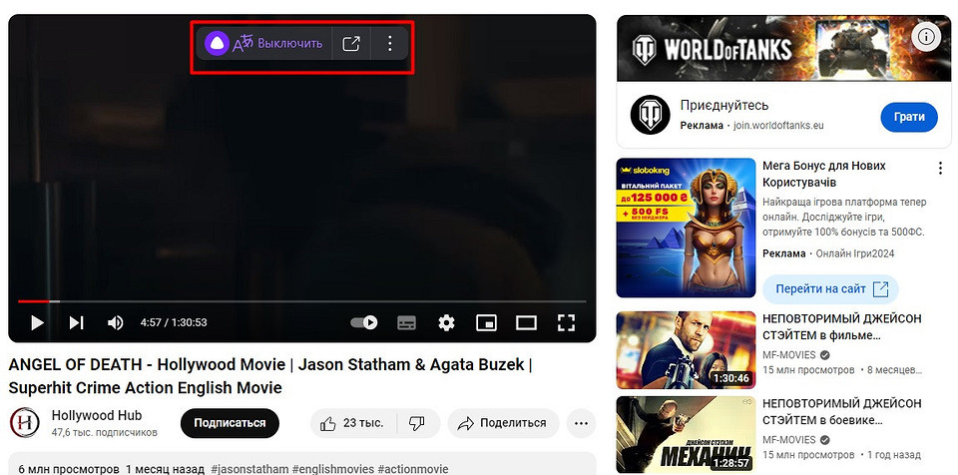Switch to theater mode view
This screenshot has width=958, height=475.
[526, 322]
